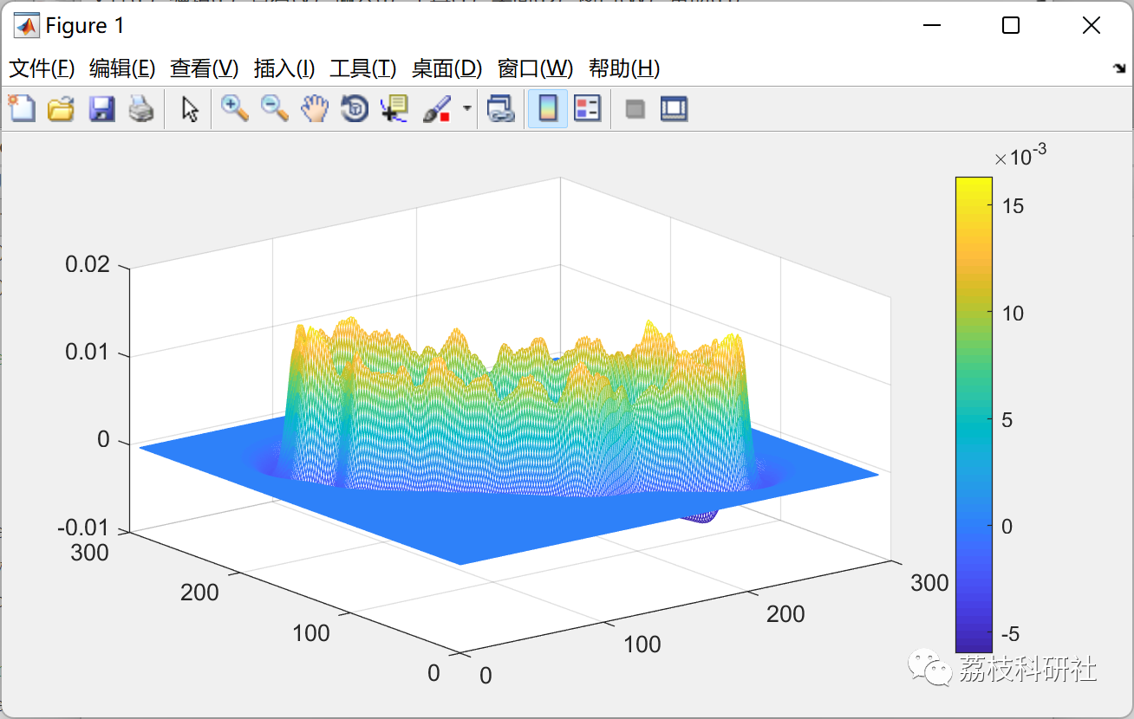
Task: Save the figure using the floppy disk icon
Action: [101, 109]
